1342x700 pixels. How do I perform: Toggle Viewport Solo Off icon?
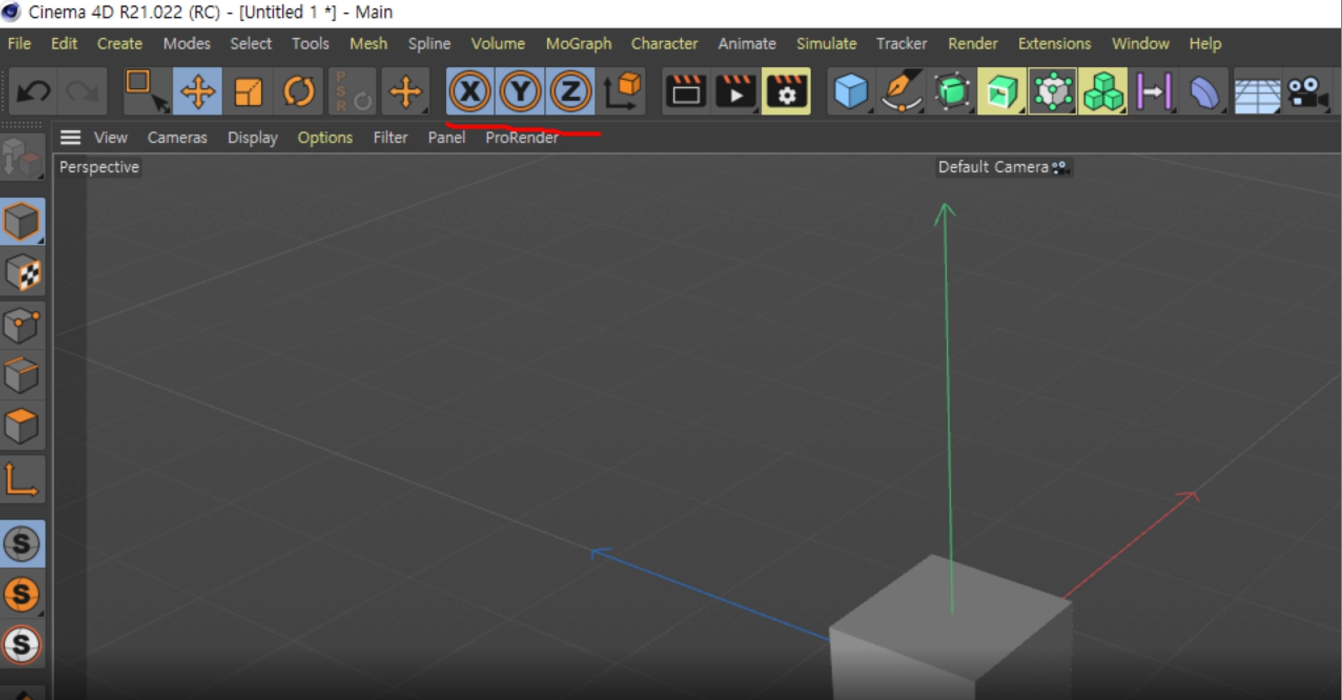pyautogui.click(x=22, y=543)
